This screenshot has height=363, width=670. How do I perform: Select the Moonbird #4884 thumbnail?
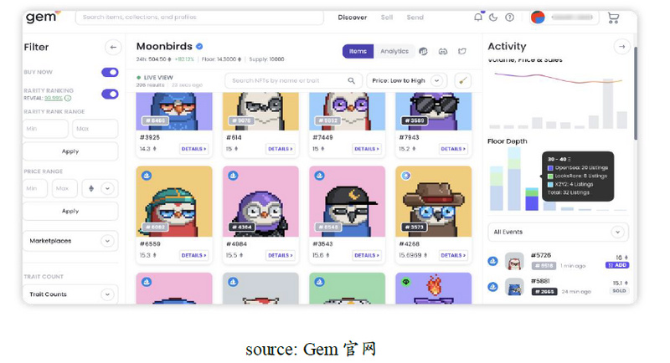260,202
